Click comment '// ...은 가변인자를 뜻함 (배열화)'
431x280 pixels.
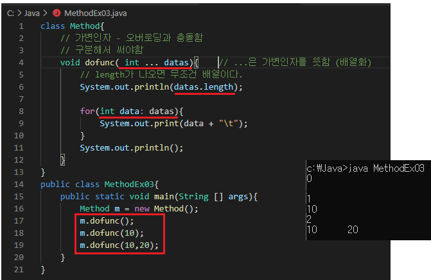pos(295,63)
